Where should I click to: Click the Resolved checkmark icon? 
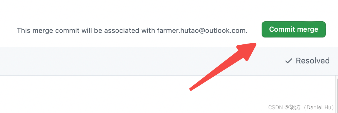(289, 61)
